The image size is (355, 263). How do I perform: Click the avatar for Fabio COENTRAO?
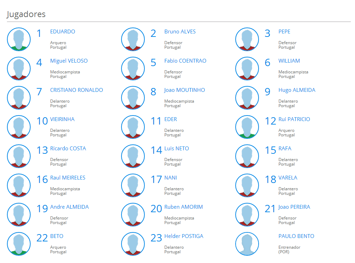pos(133,69)
